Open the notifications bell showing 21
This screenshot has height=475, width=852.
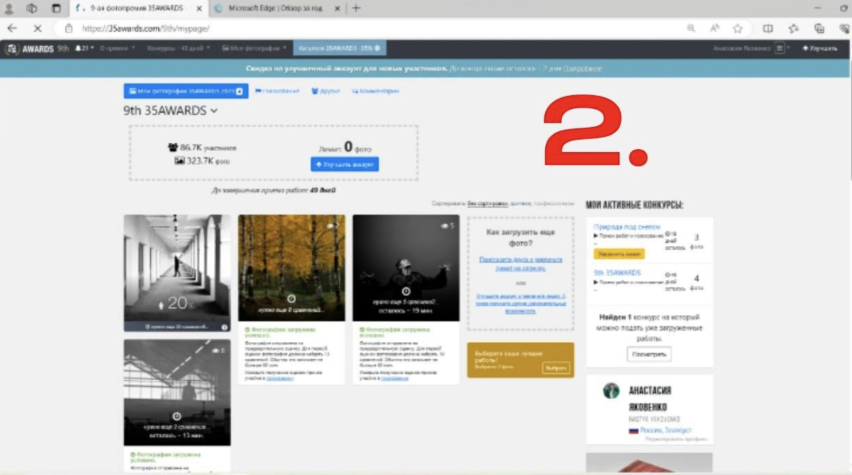pos(84,48)
